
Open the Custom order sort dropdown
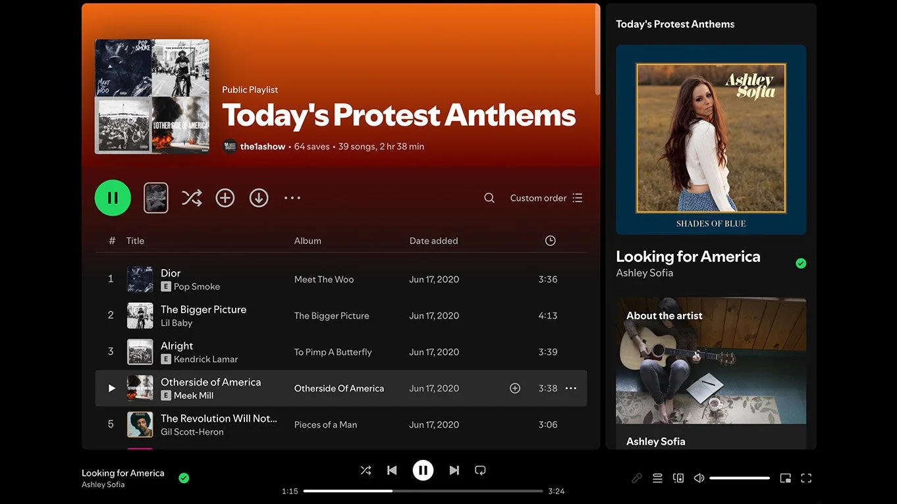(546, 198)
